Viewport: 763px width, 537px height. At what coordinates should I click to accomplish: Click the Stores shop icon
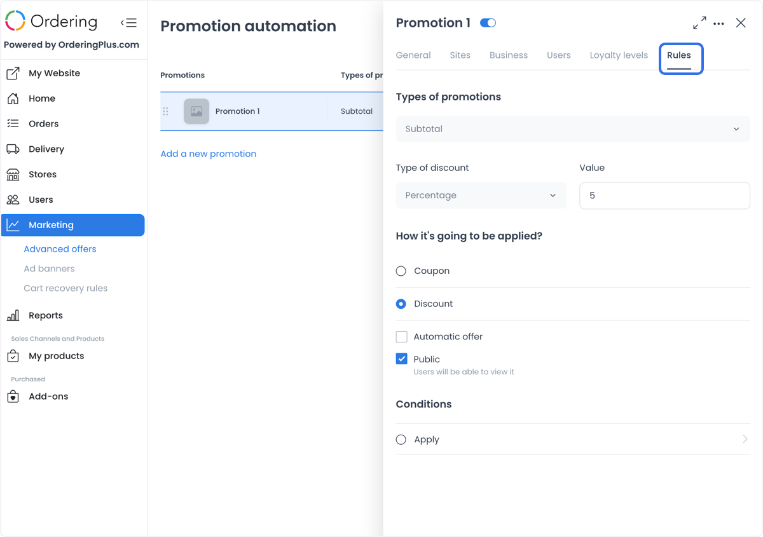coord(13,174)
